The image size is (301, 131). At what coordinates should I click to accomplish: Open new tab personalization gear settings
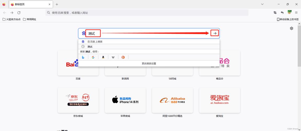292,29
